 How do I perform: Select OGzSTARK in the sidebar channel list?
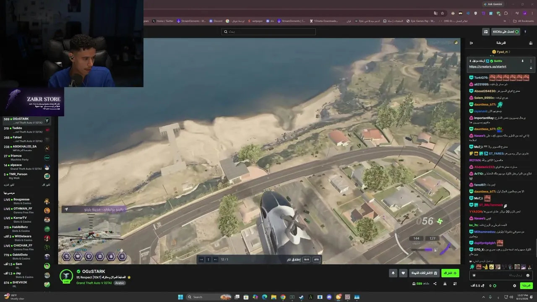(27, 121)
